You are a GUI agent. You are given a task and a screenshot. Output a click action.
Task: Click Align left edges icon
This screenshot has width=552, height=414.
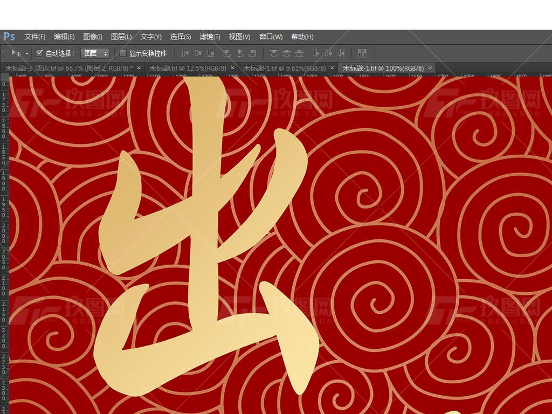[227, 53]
